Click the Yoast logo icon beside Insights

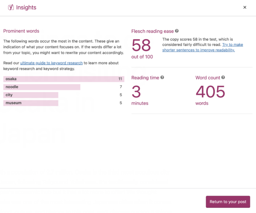11,7
